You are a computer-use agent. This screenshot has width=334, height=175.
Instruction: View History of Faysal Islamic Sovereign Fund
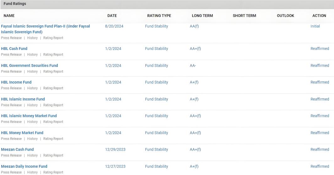pos(32,38)
